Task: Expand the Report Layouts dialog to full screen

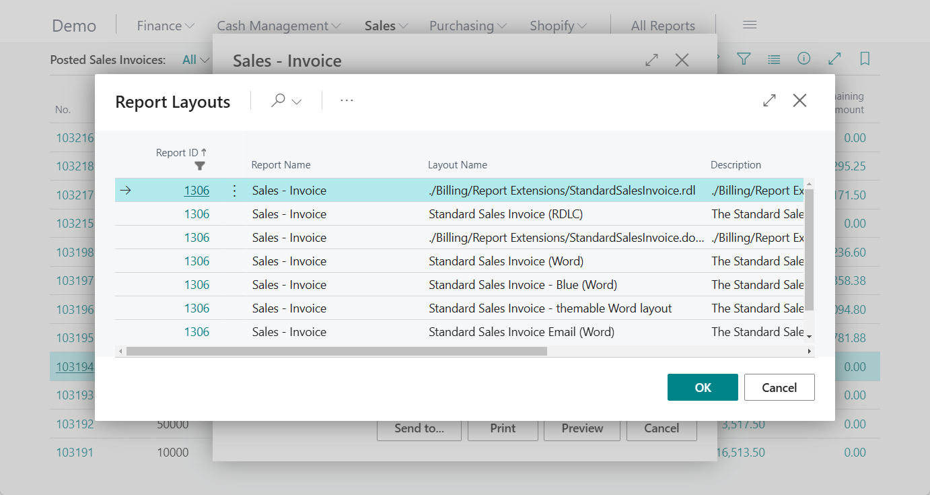Action: (769, 100)
